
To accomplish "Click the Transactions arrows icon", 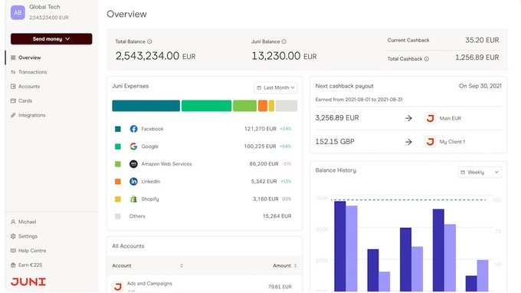I will [x=13, y=72].
